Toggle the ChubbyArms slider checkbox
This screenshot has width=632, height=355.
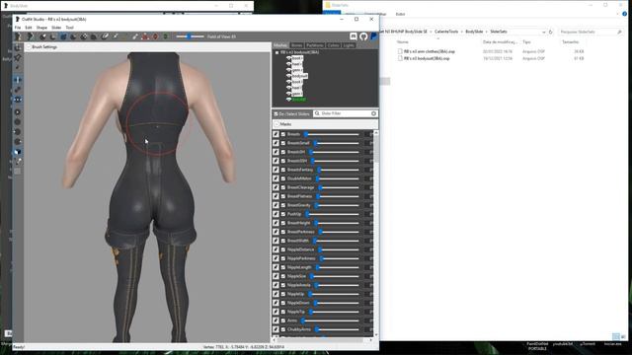point(283,329)
